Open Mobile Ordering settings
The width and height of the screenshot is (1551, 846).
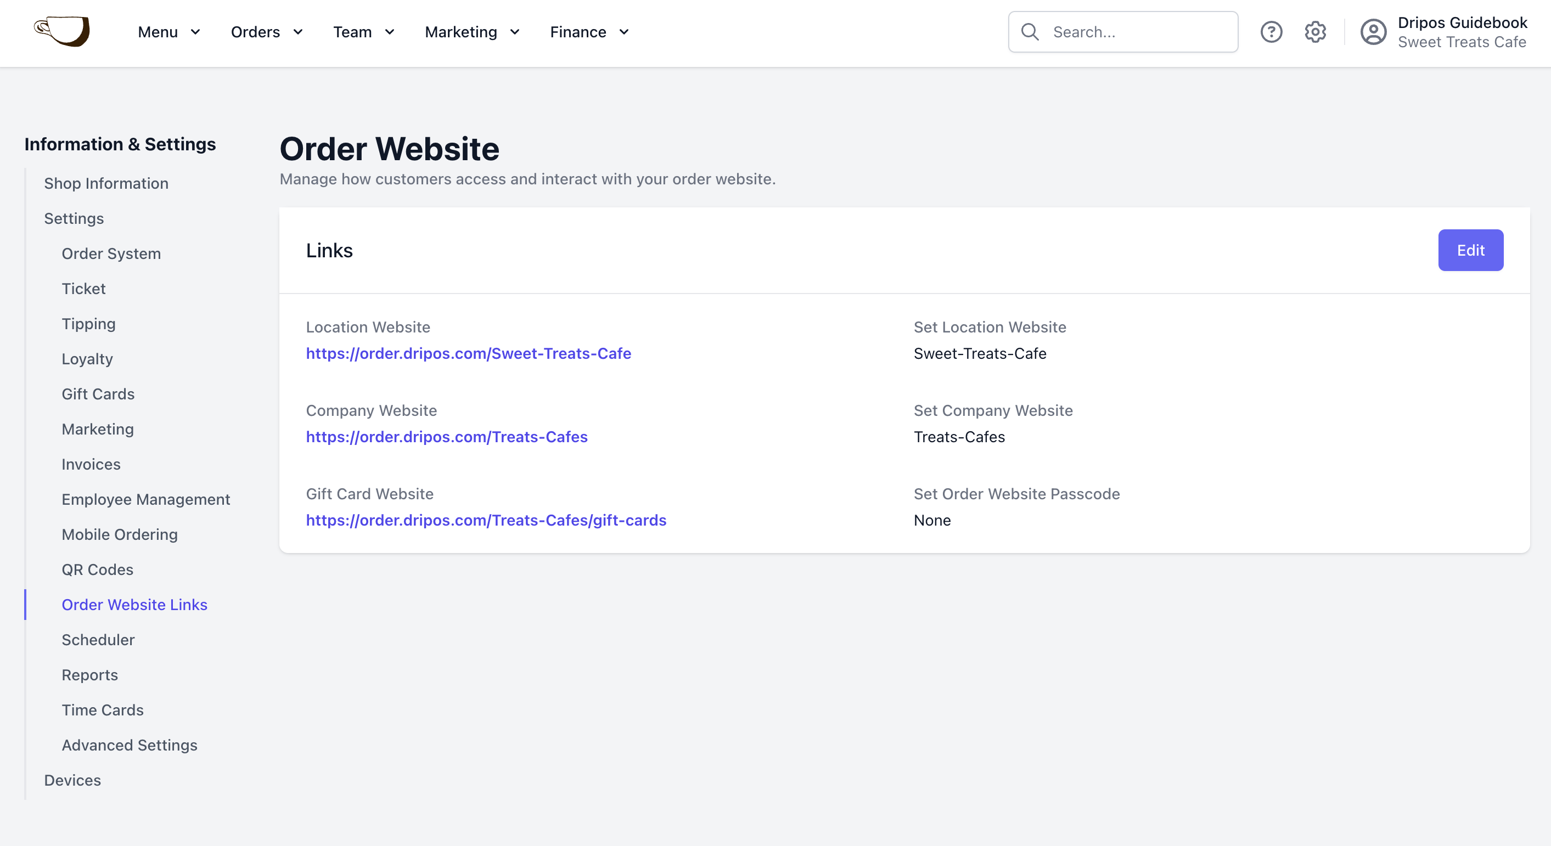(120, 534)
